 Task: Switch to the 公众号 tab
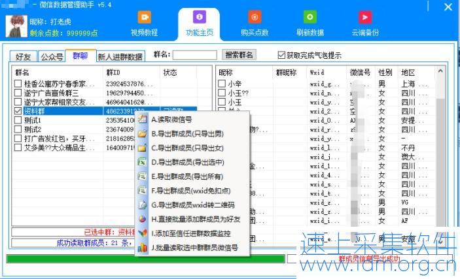pyautogui.click(x=52, y=57)
